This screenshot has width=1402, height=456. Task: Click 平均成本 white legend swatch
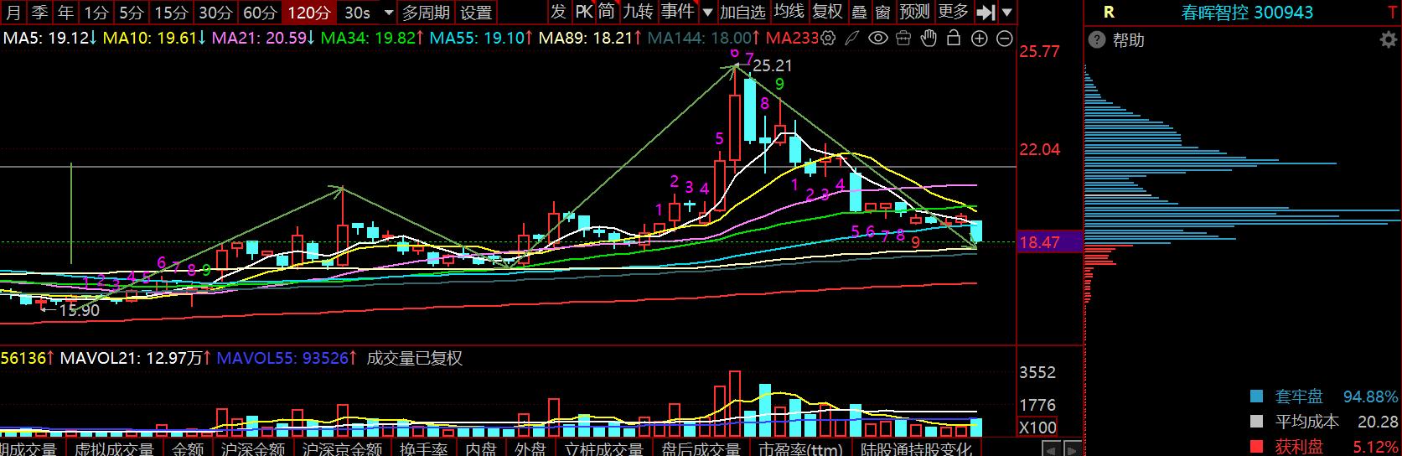point(1255,422)
